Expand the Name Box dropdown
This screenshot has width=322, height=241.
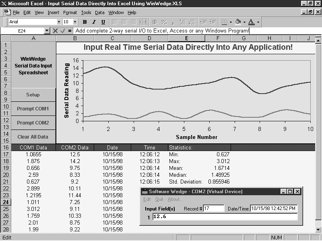coord(47,31)
